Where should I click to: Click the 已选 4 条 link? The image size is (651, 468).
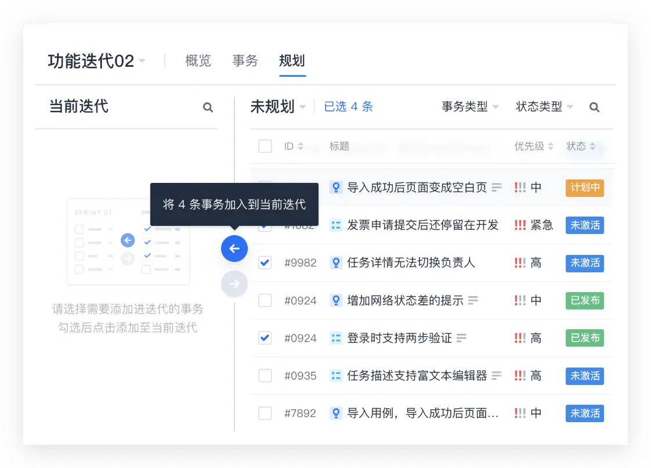348,107
